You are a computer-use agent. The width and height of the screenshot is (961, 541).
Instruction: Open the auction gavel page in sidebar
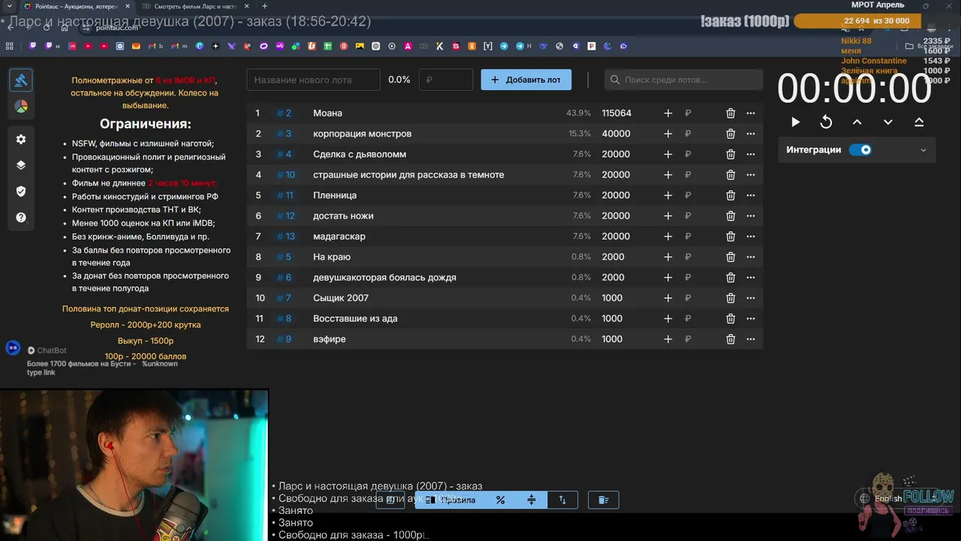(x=21, y=80)
